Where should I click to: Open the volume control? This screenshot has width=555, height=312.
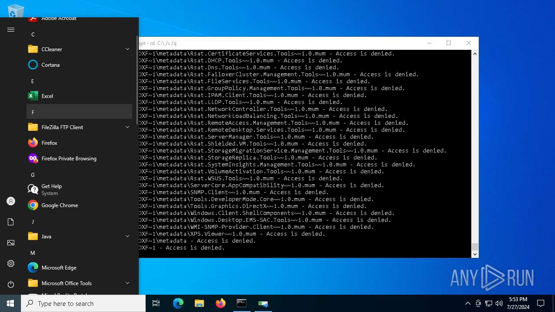[x=499, y=303]
